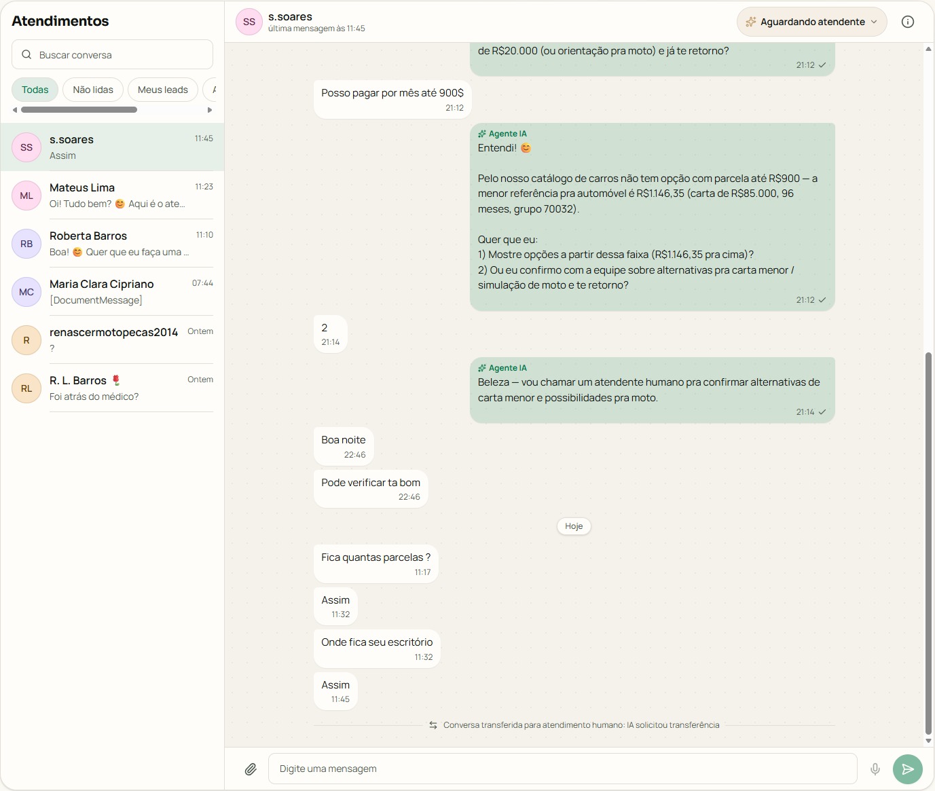
Task: Select the Meus leads filter tab
Action: (x=163, y=90)
